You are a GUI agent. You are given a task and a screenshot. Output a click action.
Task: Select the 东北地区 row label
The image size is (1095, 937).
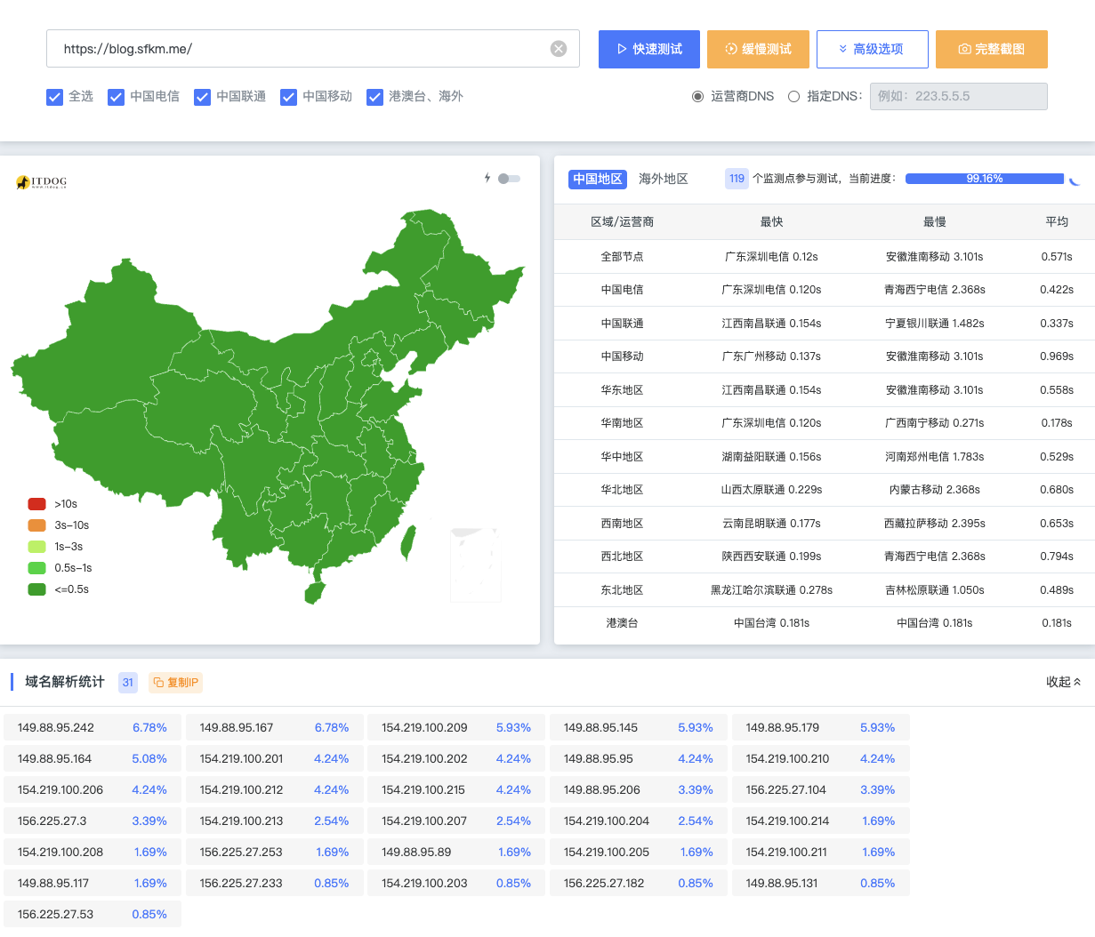622,590
